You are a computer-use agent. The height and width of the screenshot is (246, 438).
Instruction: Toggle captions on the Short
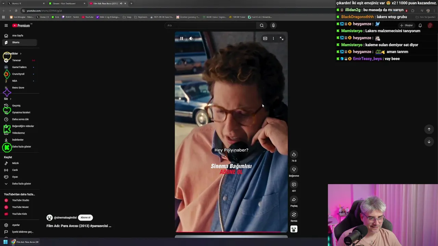click(x=265, y=39)
